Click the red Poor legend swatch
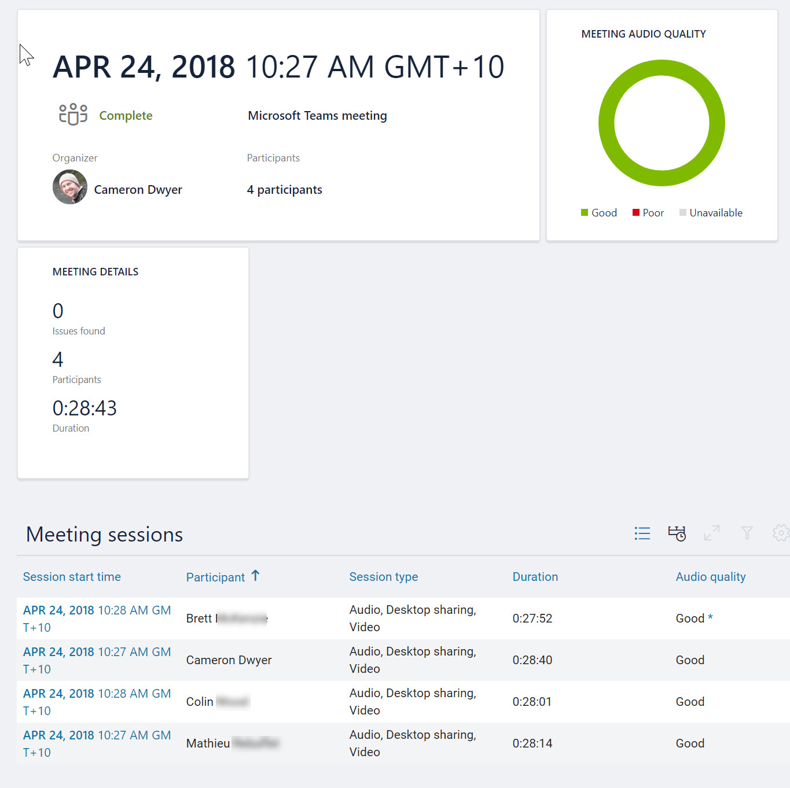Screen dimensions: 790x788 pyautogui.click(x=636, y=212)
